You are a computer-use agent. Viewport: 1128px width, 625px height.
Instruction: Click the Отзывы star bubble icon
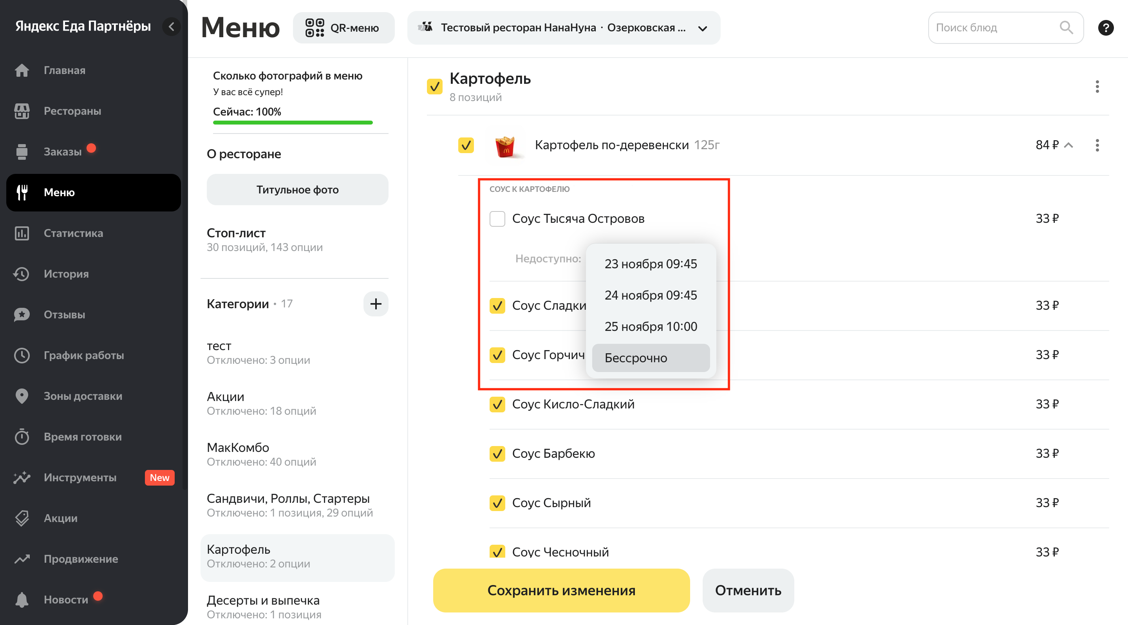pyautogui.click(x=22, y=314)
